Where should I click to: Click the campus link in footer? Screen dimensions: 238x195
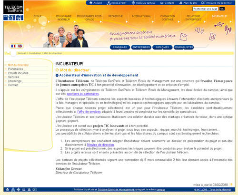[x=160, y=190]
